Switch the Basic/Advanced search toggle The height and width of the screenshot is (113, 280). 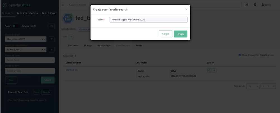pyautogui.click(x=16, y=26)
